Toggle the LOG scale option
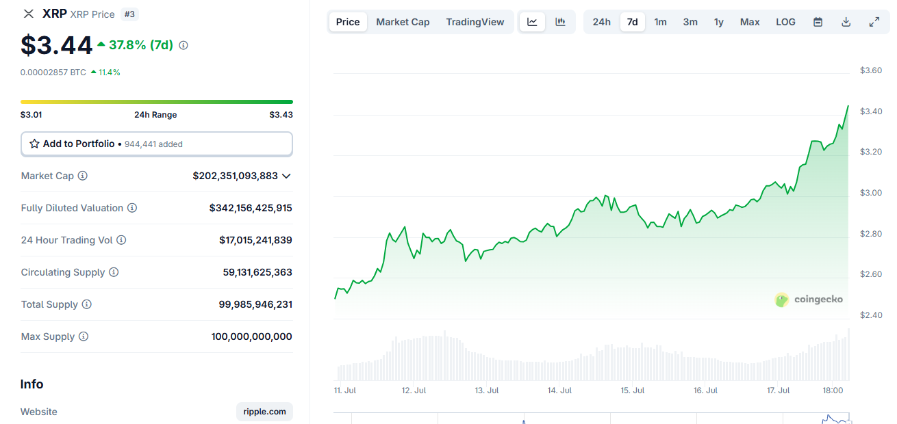Screen dimensions: 897x424 (785, 22)
